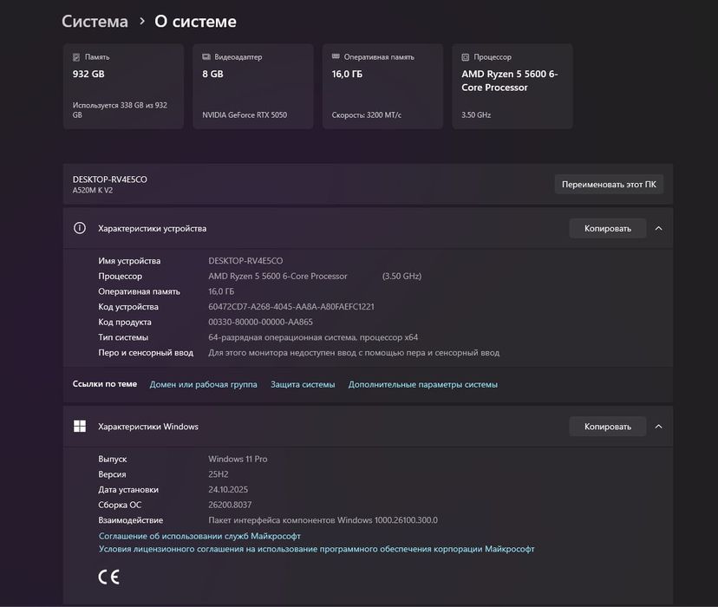Click NVIDIA GeForce RTX 5050 text
Screen dimensions: 718x607
(245, 115)
